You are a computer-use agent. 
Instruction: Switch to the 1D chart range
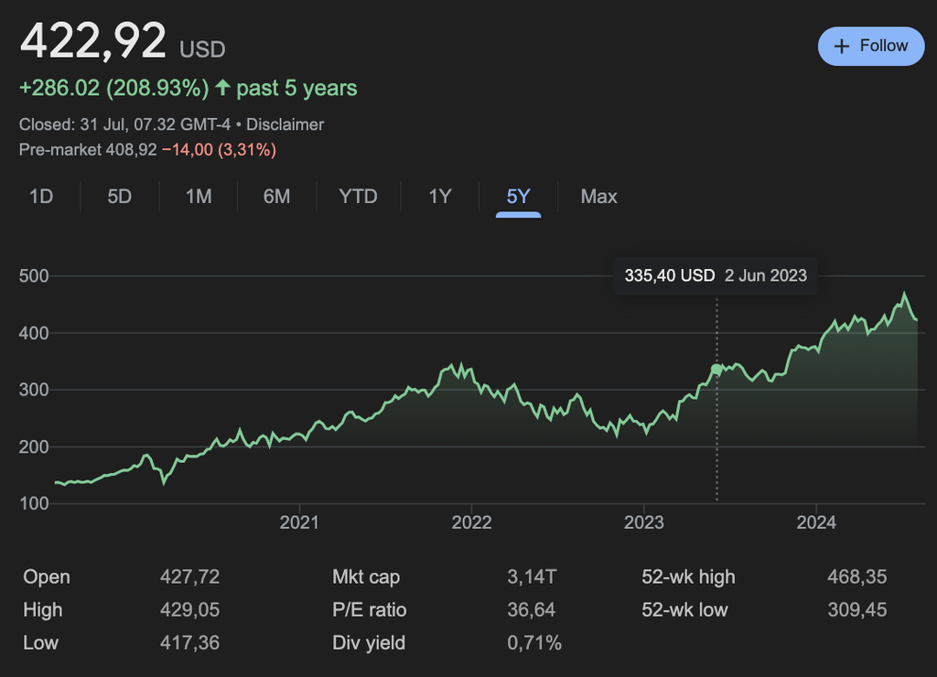click(41, 197)
